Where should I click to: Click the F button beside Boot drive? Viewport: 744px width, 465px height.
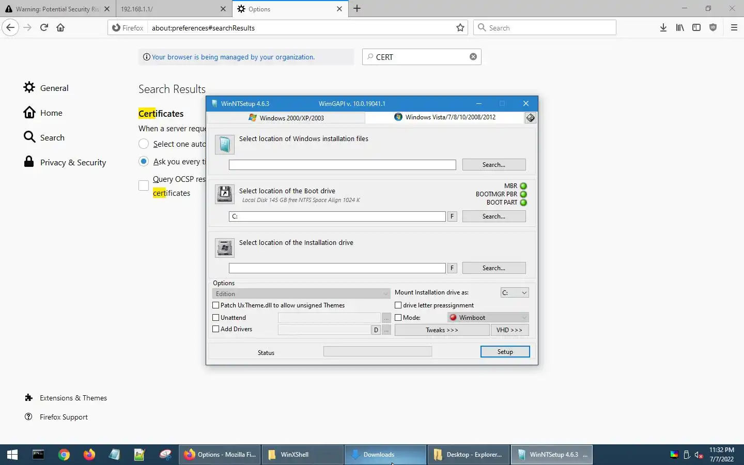click(452, 216)
